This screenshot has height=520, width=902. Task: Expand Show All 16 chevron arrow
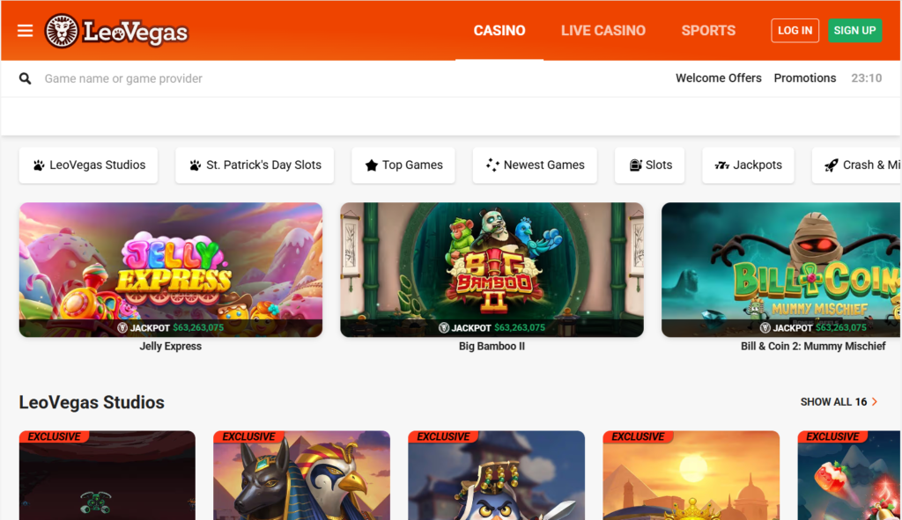(x=875, y=401)
